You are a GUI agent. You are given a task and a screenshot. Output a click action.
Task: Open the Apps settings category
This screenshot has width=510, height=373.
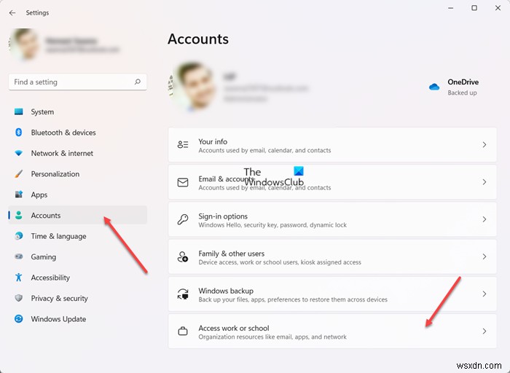pos(78,195)
